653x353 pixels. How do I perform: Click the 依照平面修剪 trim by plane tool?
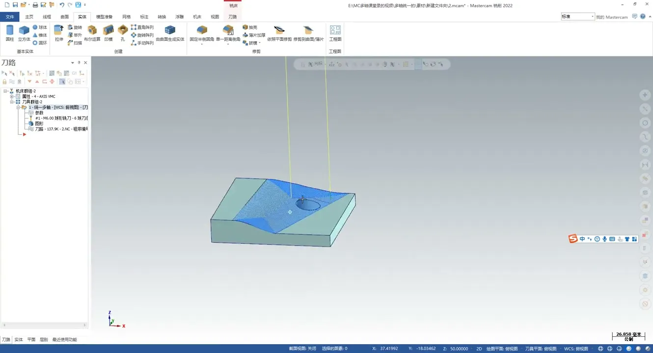(279, 33)
